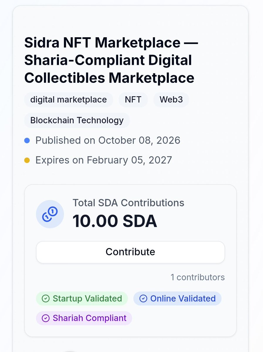
Task: Click the Startup Validated check icon
Action: coord(45,299)
